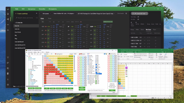The image size is (184, 103).
Task: Click the magnifier icon in Flopzilla toolbar
Action: pyautogui.click(x=40, y=54)
